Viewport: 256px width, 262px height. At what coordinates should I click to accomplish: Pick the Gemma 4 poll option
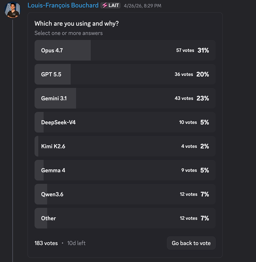coord(125,170)
